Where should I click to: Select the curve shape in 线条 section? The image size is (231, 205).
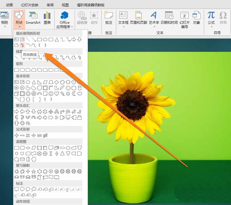tap(68, 58)
